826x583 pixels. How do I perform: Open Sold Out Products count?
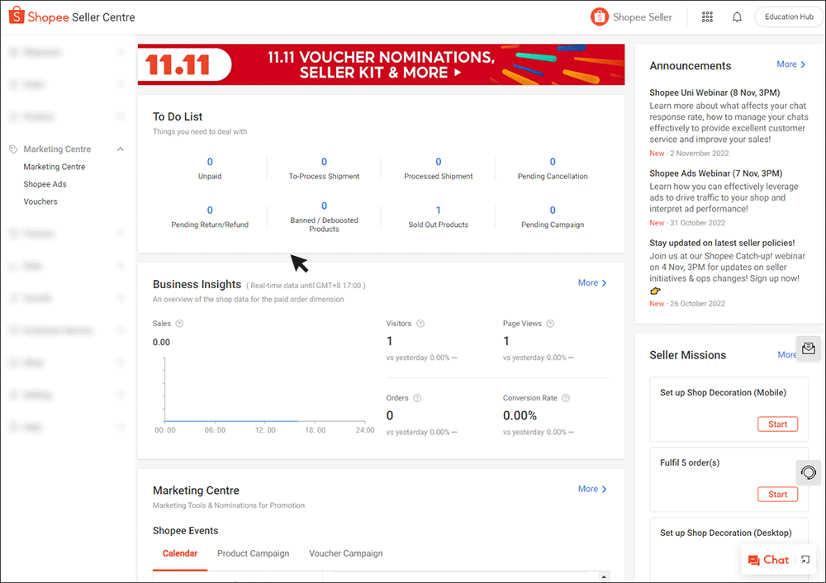pos(438,211)
